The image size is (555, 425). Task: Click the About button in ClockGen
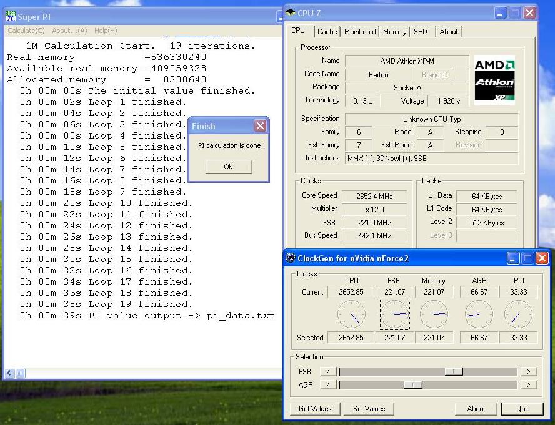[x=476, y=408]
